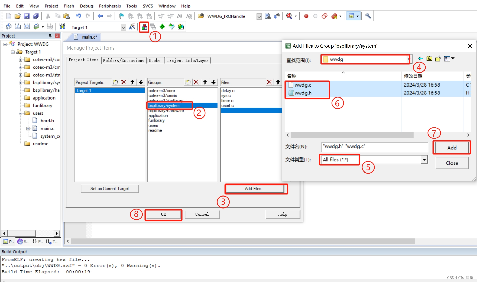Click the go back arrow in Add Files dialog
Screen dimensions: 477x282
coord(421,59)
